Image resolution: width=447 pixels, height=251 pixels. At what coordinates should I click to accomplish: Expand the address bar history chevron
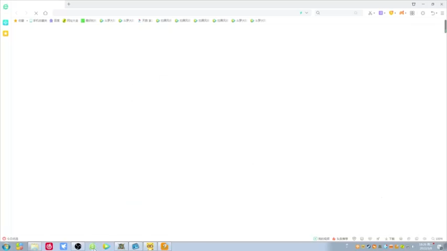pyautogui.click(x=307, y=13)
